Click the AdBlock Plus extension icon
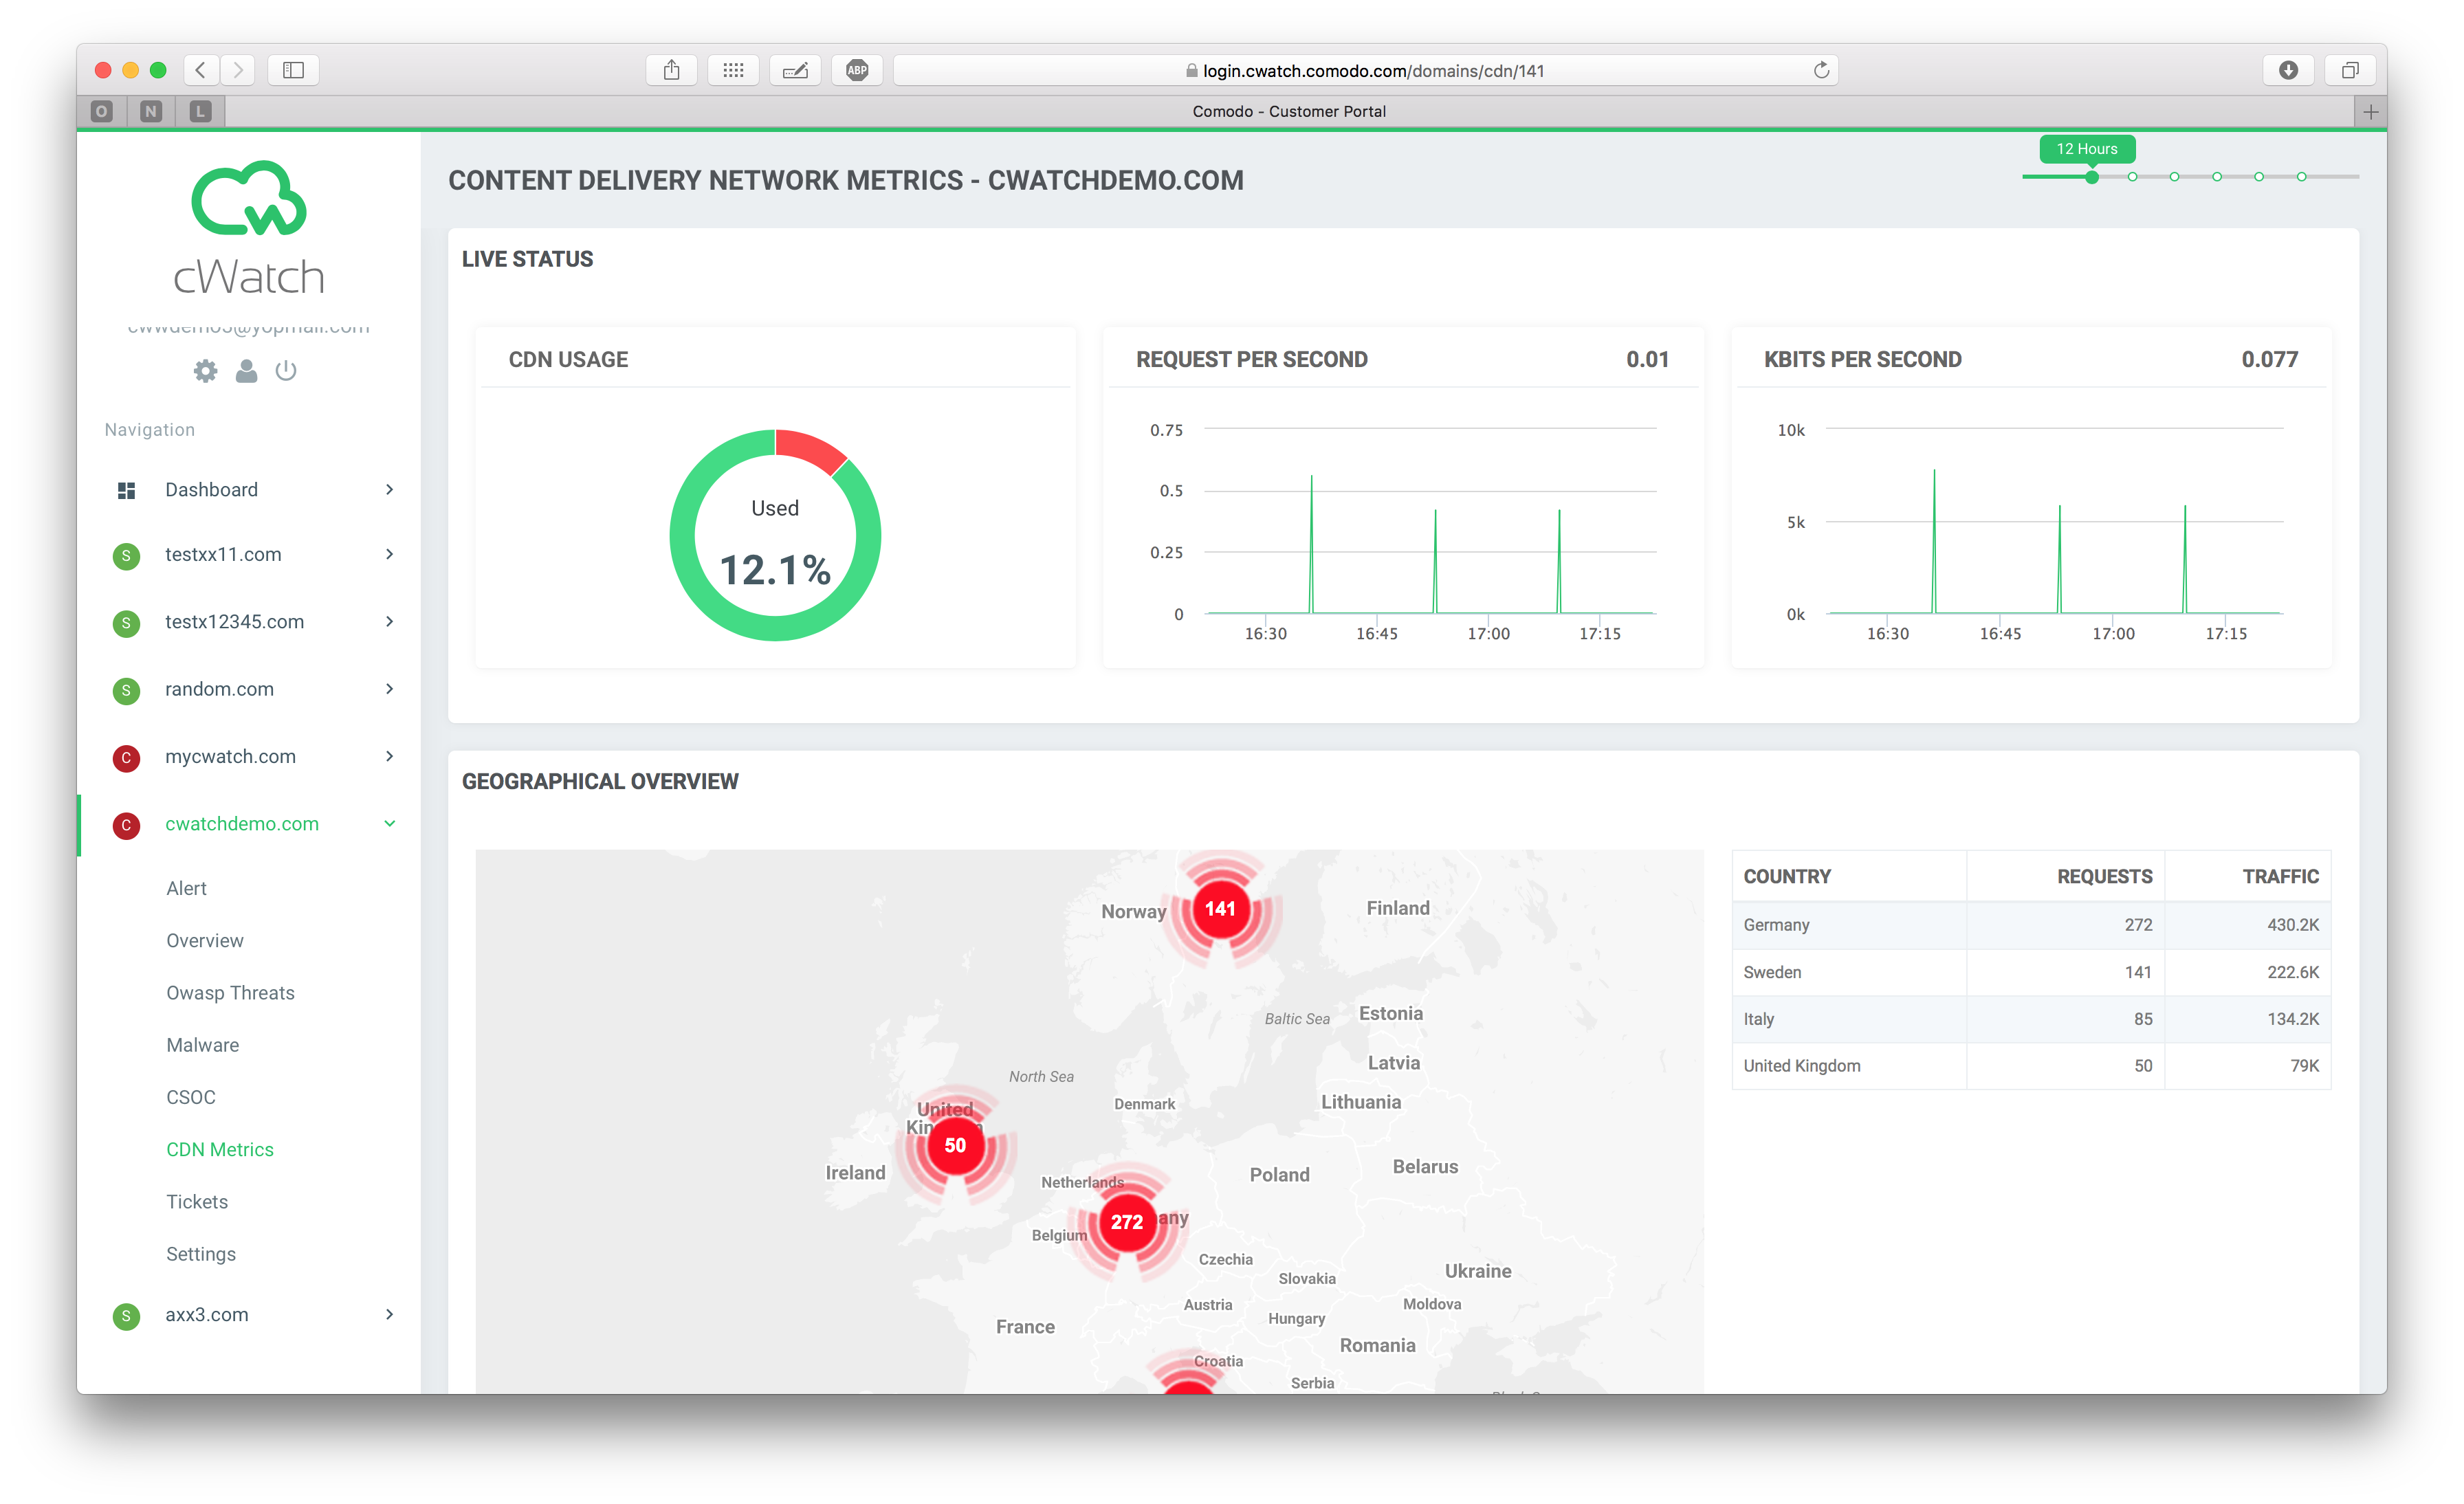 point(857,70)
